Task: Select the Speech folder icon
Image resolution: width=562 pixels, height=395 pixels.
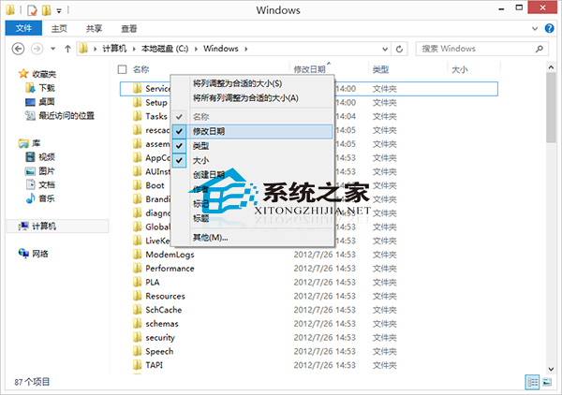Action: click(137, 351)
